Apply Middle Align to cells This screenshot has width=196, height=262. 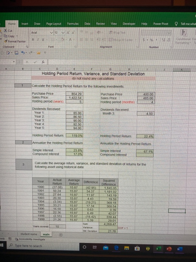(x=87, y=32)
